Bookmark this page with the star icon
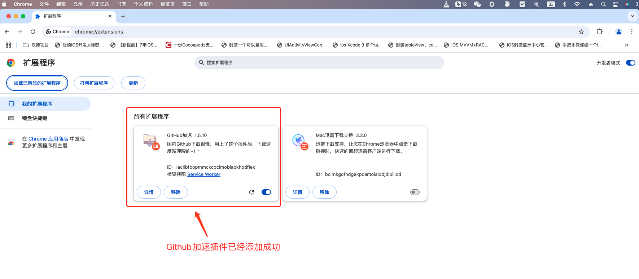This screenshot has height=279, width=639. 581,32
